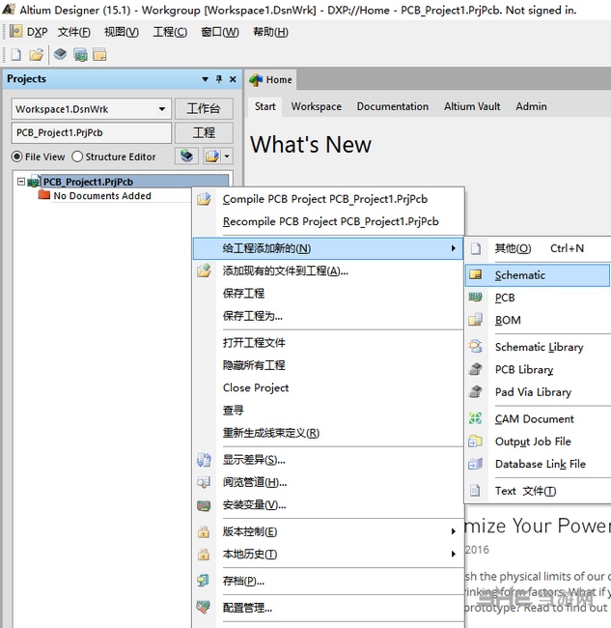
Task: Select the File View radio button
Action: [16, 157]
